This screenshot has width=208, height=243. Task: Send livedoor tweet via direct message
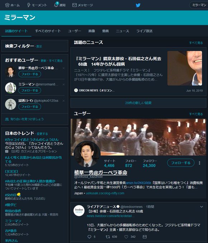[145, 237]
